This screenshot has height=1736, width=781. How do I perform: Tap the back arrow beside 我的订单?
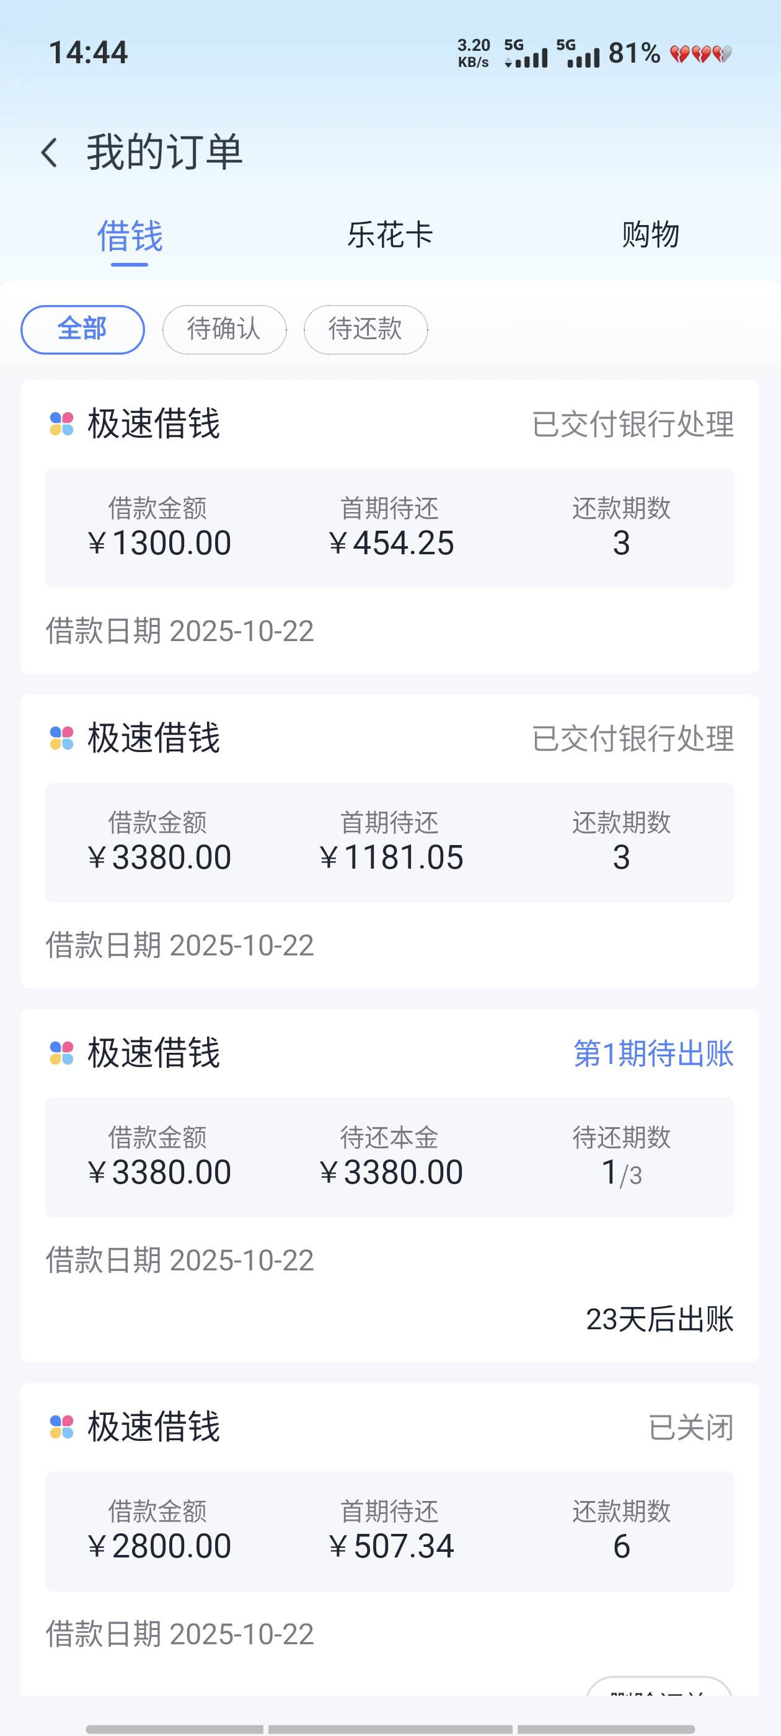click(48, 153)
